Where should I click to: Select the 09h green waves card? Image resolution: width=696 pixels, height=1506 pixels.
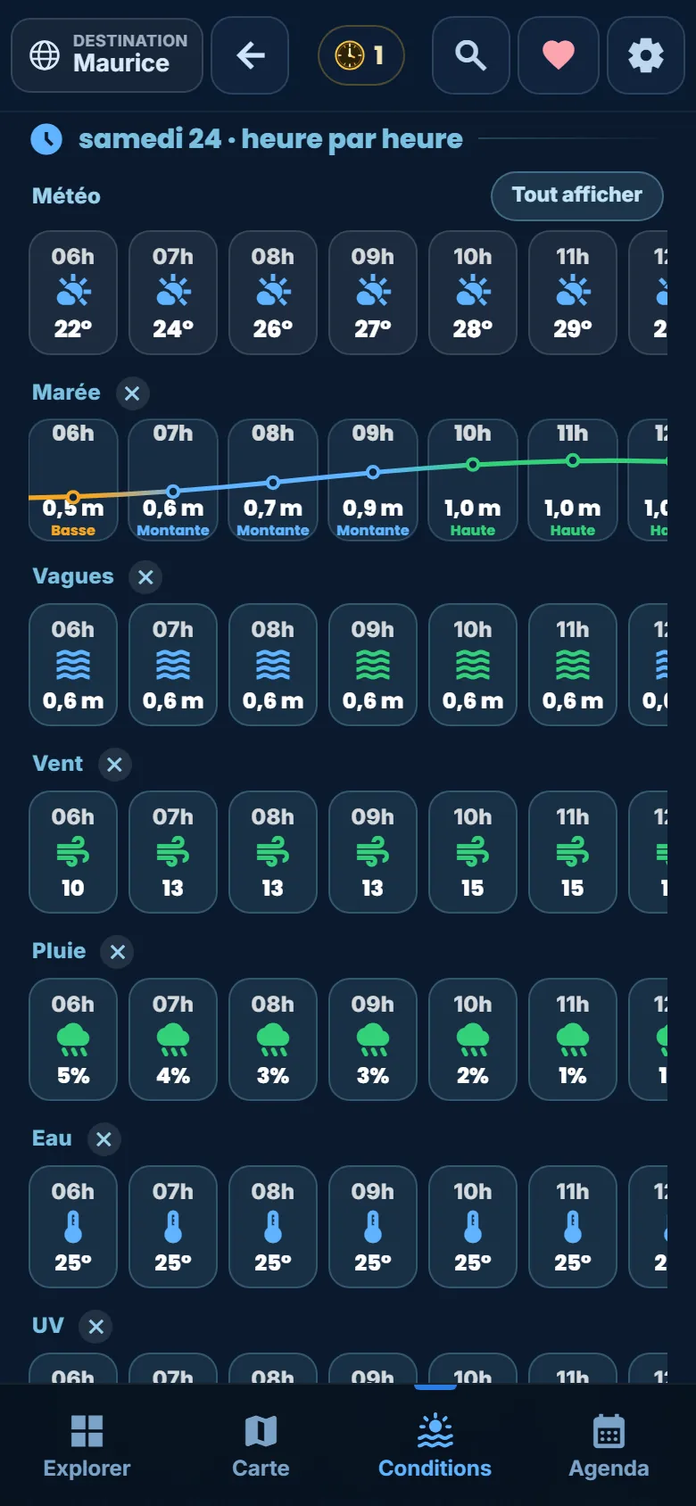373,665
